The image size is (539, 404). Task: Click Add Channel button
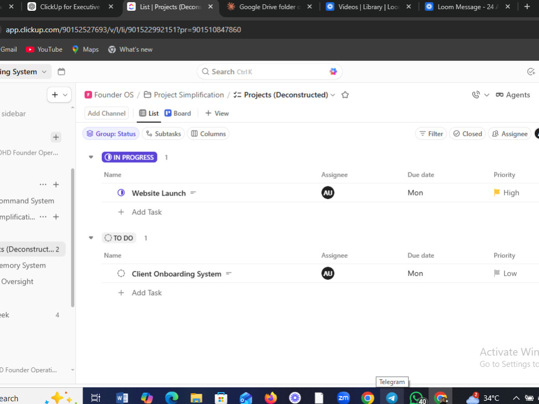[x=107, y=113]
